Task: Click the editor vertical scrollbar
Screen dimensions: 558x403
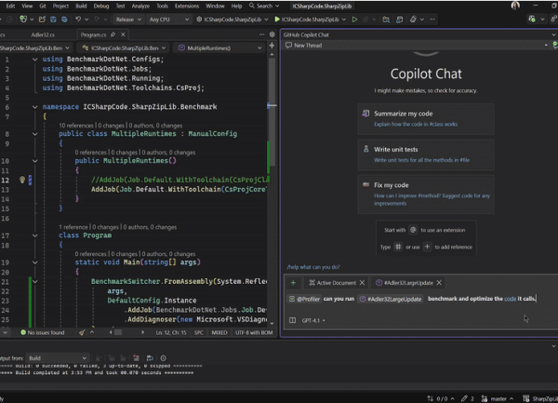Action: pos(272,112)
